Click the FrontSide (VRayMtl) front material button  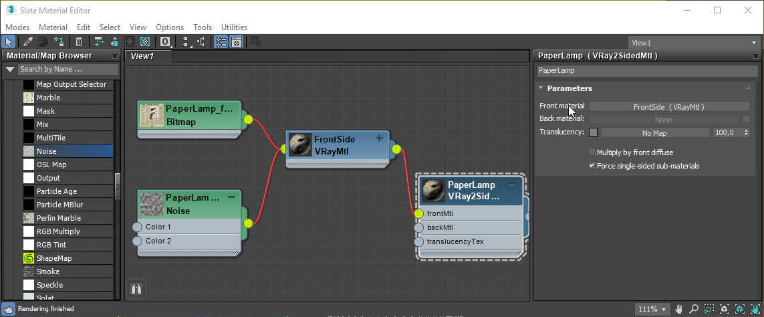click(x=668, y=106)
